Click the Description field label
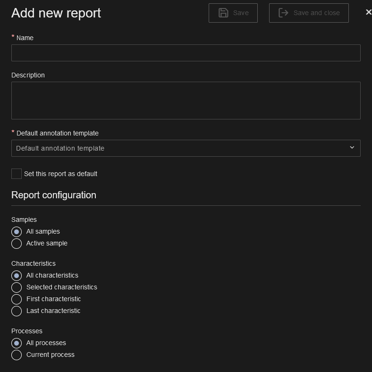Image resolution: width=372 pixels, height=372 pixels. (x=28, y=75)
